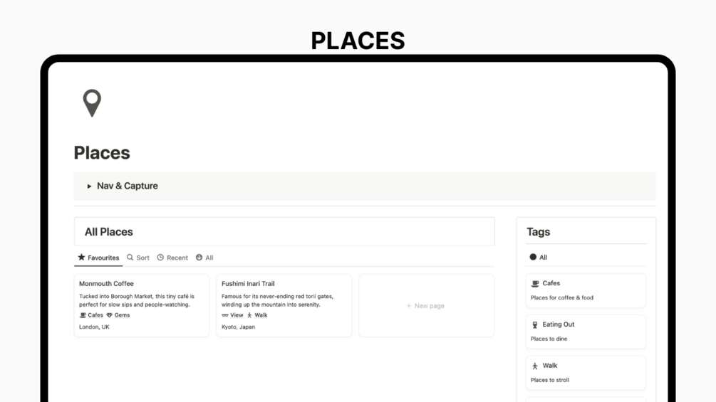Image resolution: width=716 pixels, height=402 pixels.
Task: Click the star icon on Favourites
Action: coord(81,257)
